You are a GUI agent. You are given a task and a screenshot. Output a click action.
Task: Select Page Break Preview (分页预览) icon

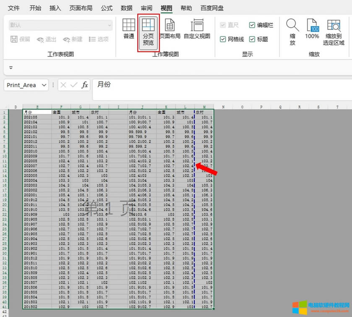pos(148,32)
